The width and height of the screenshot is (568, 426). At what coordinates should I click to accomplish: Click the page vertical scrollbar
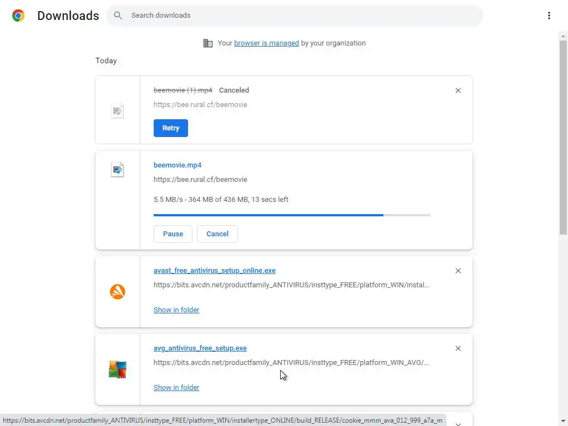point(563,133)
